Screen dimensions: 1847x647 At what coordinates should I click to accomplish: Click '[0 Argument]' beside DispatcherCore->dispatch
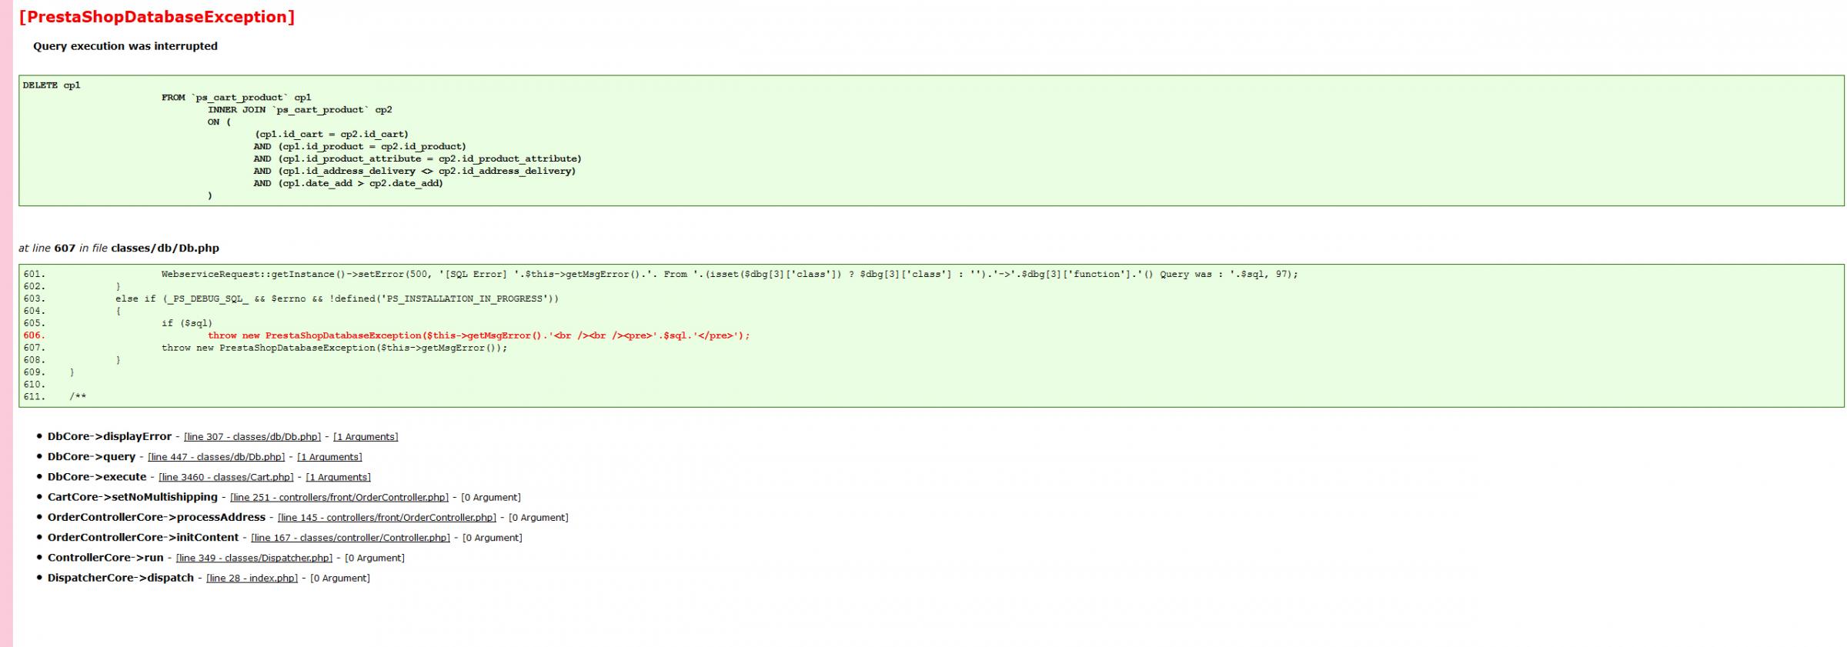340,578
